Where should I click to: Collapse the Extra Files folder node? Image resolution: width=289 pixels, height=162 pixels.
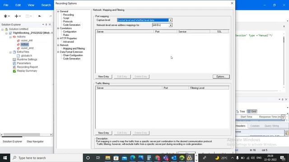[x=10, y=52]
